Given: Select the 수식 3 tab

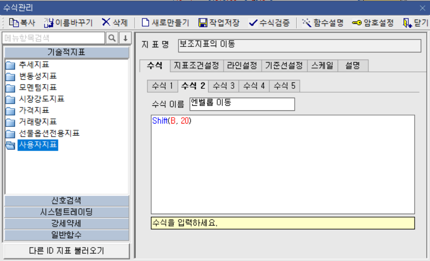Looking at the screenshot, I should [x=223, y=86].
